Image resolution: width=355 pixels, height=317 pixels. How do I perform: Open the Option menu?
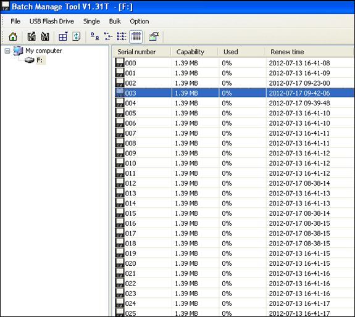pyautogui.click(x=140, y=21)
